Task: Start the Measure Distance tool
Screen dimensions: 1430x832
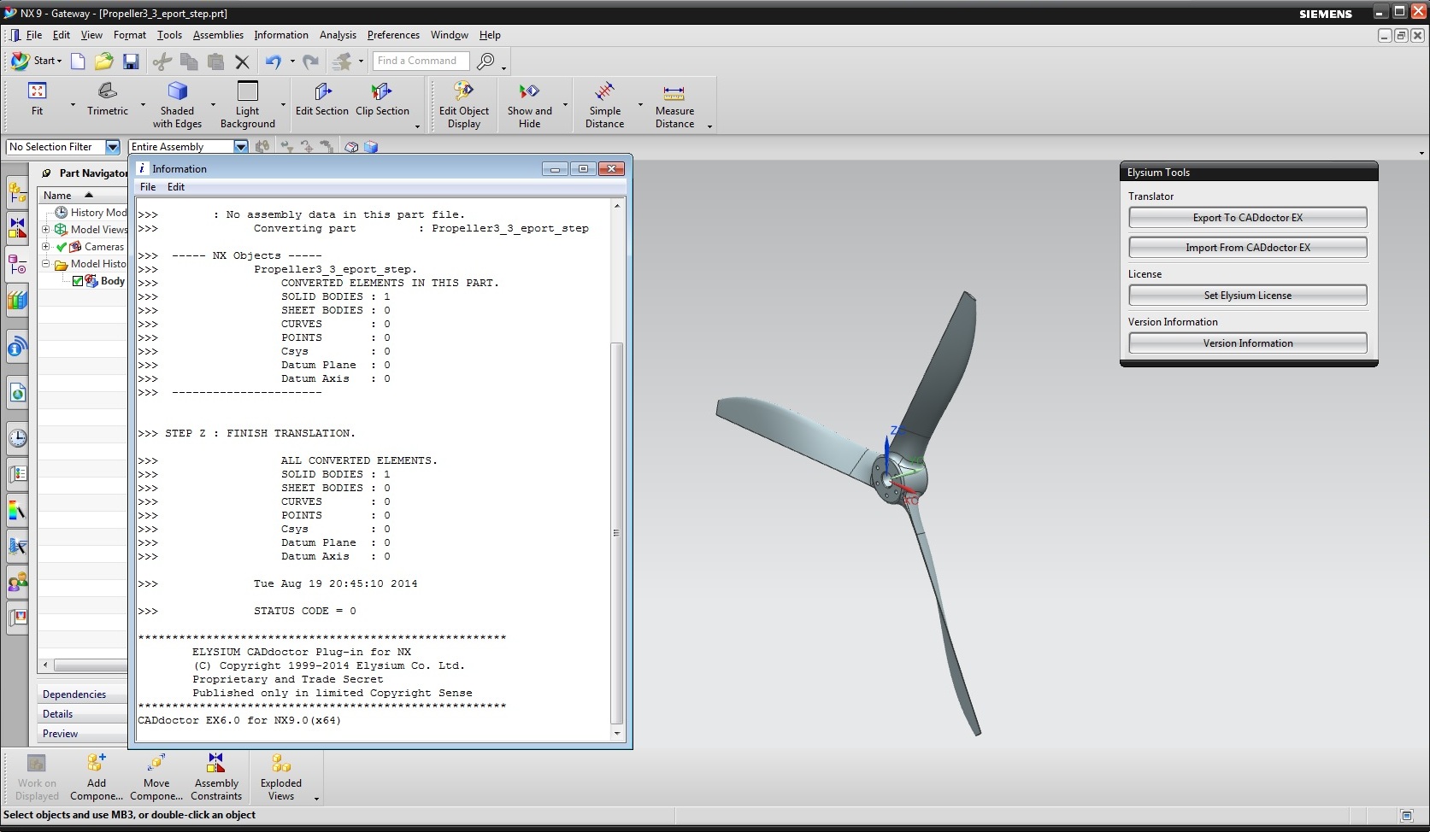Action: (x=674, y=105)
